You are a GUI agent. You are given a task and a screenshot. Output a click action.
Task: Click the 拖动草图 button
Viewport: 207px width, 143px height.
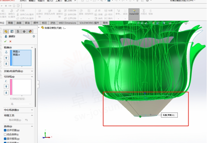pos(15,120)
